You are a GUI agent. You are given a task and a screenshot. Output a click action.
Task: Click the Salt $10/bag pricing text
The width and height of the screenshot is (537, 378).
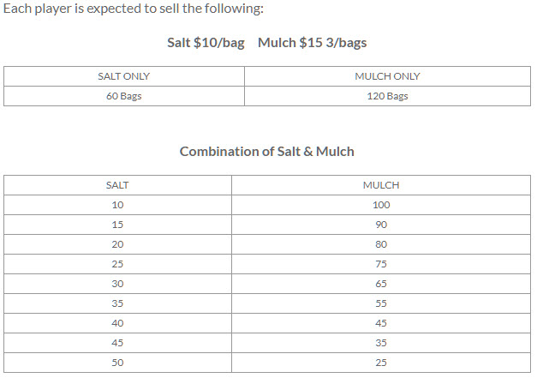coord(206,43)
